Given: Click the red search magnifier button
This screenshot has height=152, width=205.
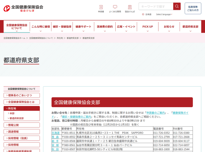Looking at the screenshot, I should coord(177,6).
